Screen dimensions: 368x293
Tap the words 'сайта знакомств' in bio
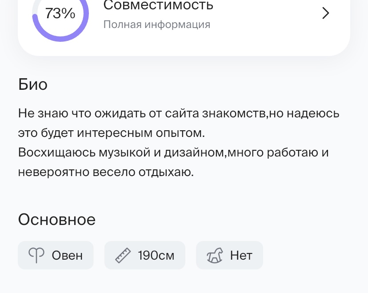point(216,114)
